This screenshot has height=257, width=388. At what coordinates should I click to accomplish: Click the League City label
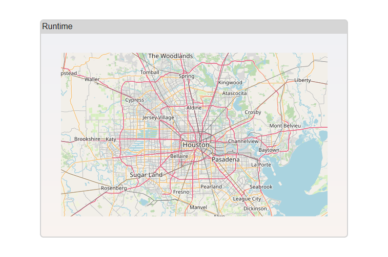247,199
